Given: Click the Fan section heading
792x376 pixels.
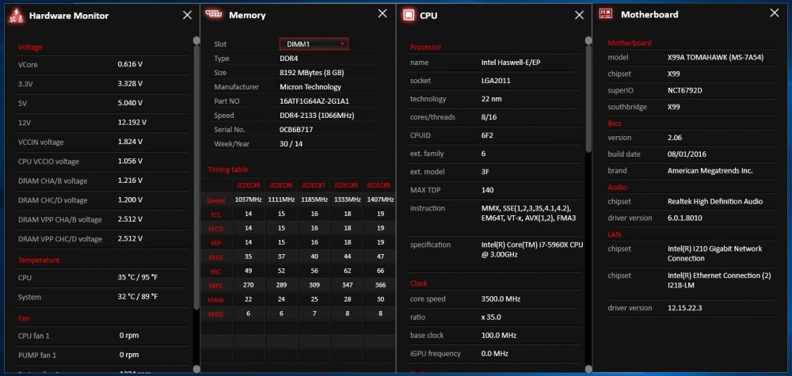Looking at the screenshot, I should pos(24,318).
